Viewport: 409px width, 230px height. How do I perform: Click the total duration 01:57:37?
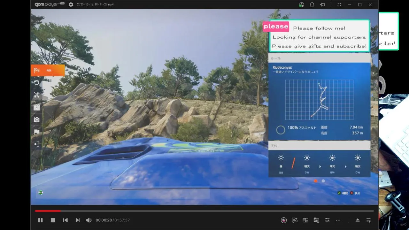pos(122,220)
